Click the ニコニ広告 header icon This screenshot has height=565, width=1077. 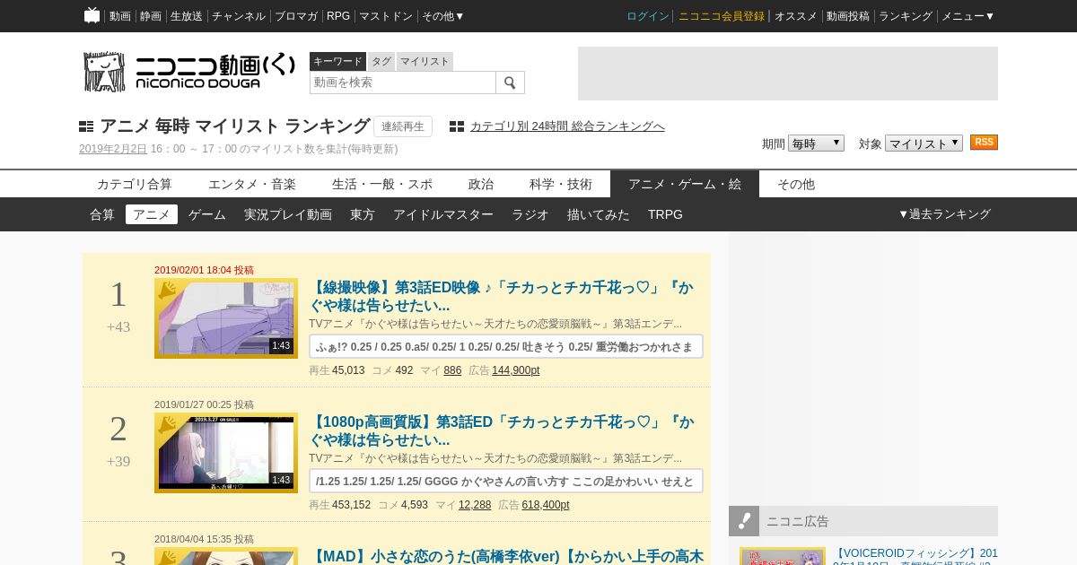[x=744, y=521]
